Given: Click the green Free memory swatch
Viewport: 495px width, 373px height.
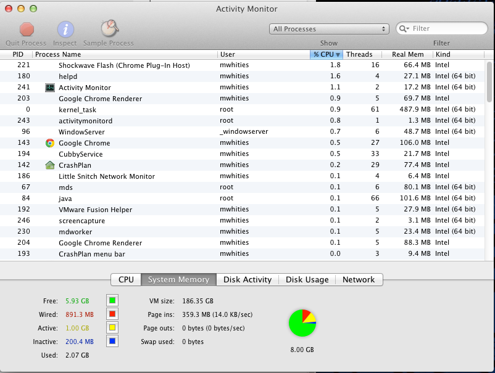Looking at the screenshot, I should click(112, 300).
